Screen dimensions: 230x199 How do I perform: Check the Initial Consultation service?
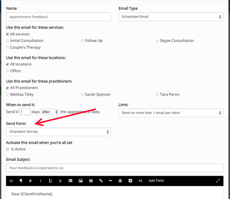pos(7,40)
